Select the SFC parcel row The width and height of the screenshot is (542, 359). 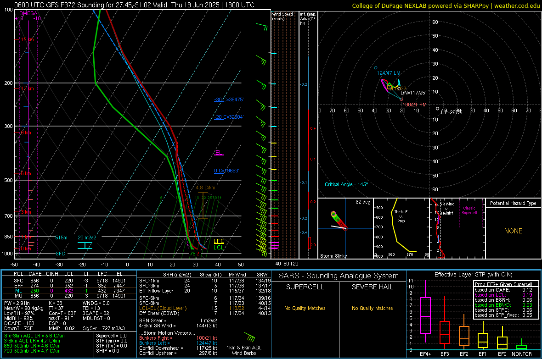69,281
